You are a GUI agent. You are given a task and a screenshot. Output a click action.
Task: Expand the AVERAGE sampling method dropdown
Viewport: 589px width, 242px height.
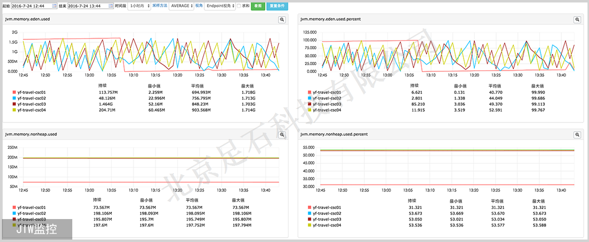click(x=181, y=6)
